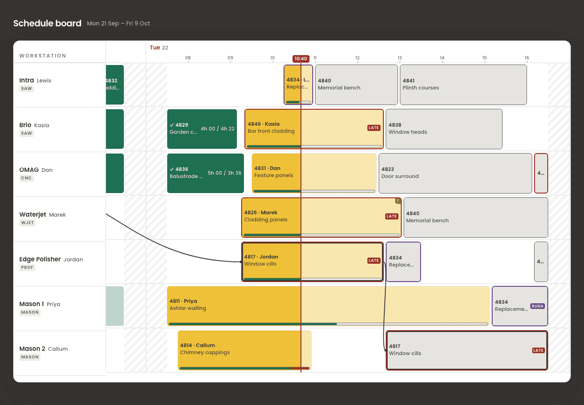Click the 13 hour label on timeline
This screenshot has width=584, height=405.
click(400, 58)
